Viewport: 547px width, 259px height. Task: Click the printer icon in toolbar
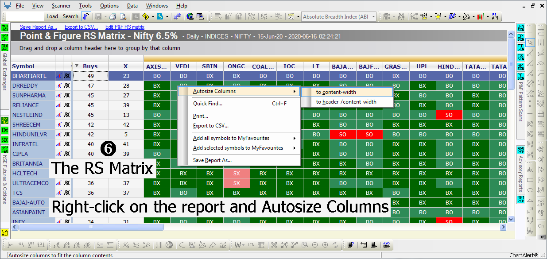[113, 16]
